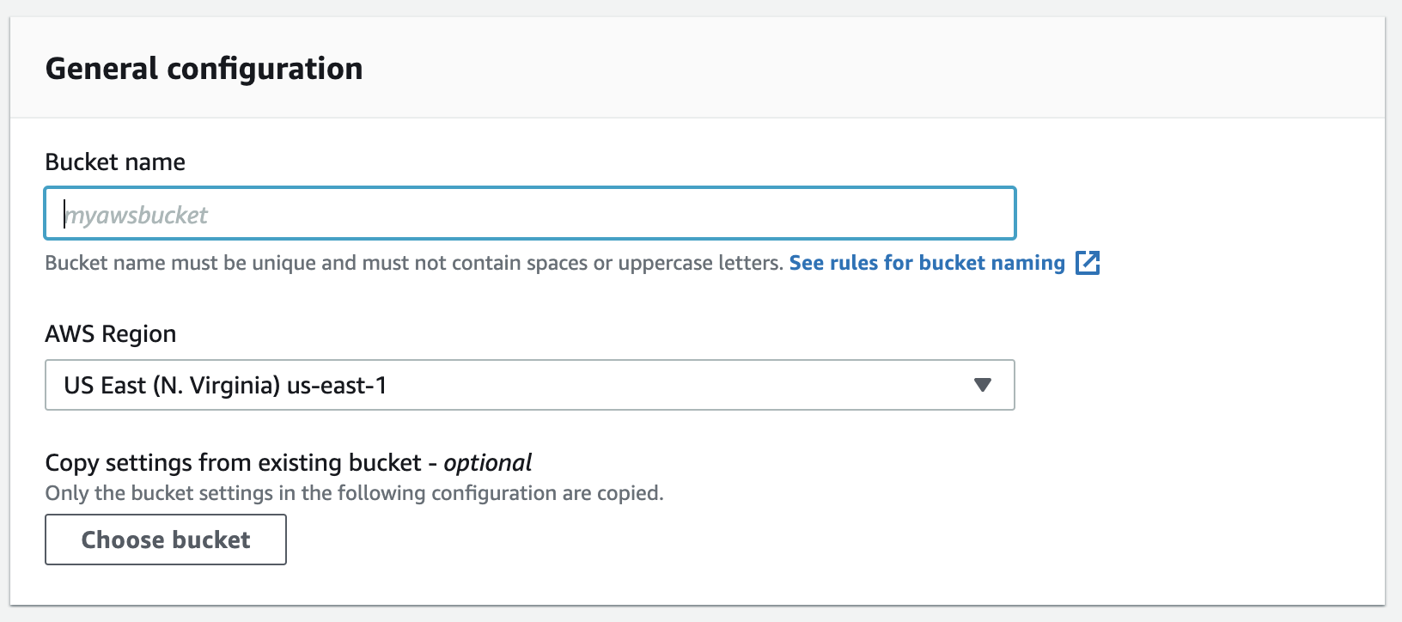The image size is (1402, 622).
Task: Click 'Bucket name must be unique' hint text
Action: 414,263
